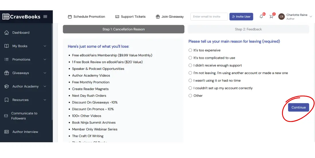Switch to the Step 2: Feedback tab

[x=248, y=29]
